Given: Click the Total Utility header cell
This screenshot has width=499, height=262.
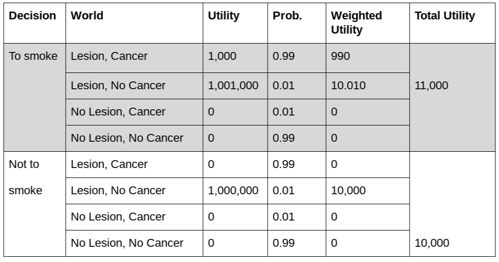Looking at the screenshot, I should coord(444,16).
